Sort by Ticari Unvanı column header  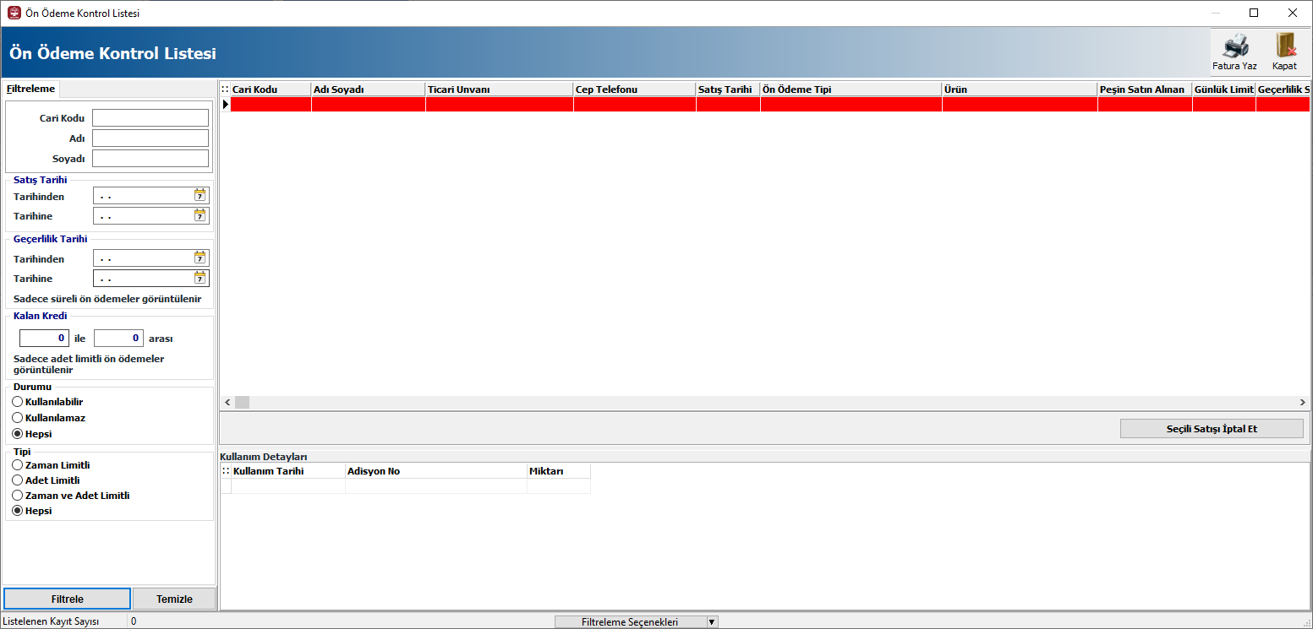coord(499,89)
